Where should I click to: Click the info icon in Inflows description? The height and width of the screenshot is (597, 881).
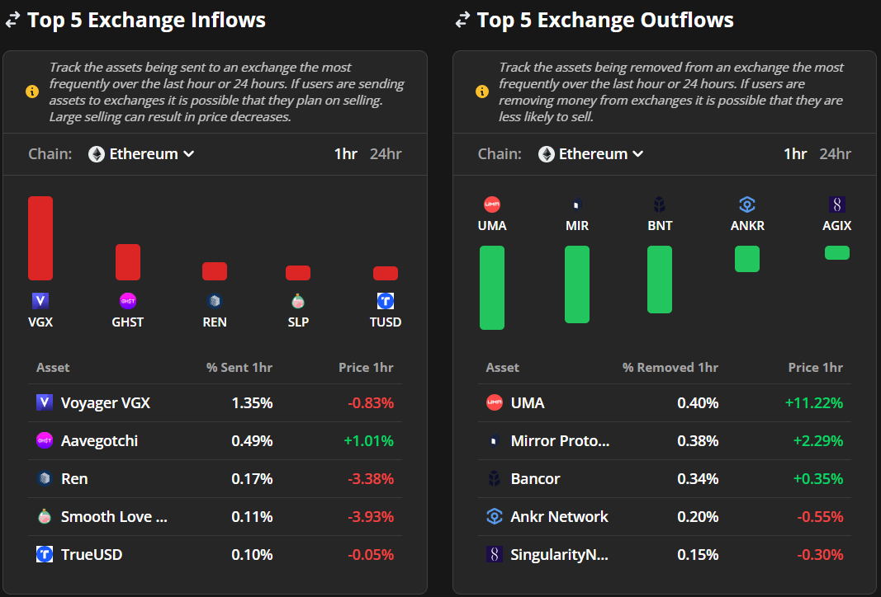[x=32, y=92]
